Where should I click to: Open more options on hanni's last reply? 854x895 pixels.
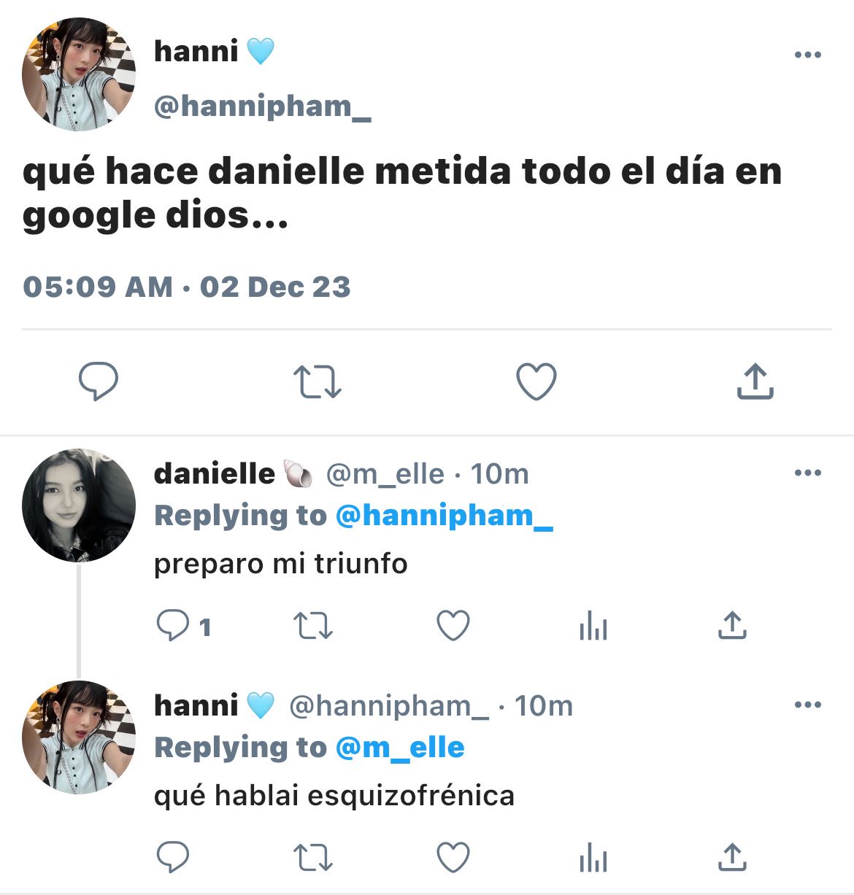[807, 705]
